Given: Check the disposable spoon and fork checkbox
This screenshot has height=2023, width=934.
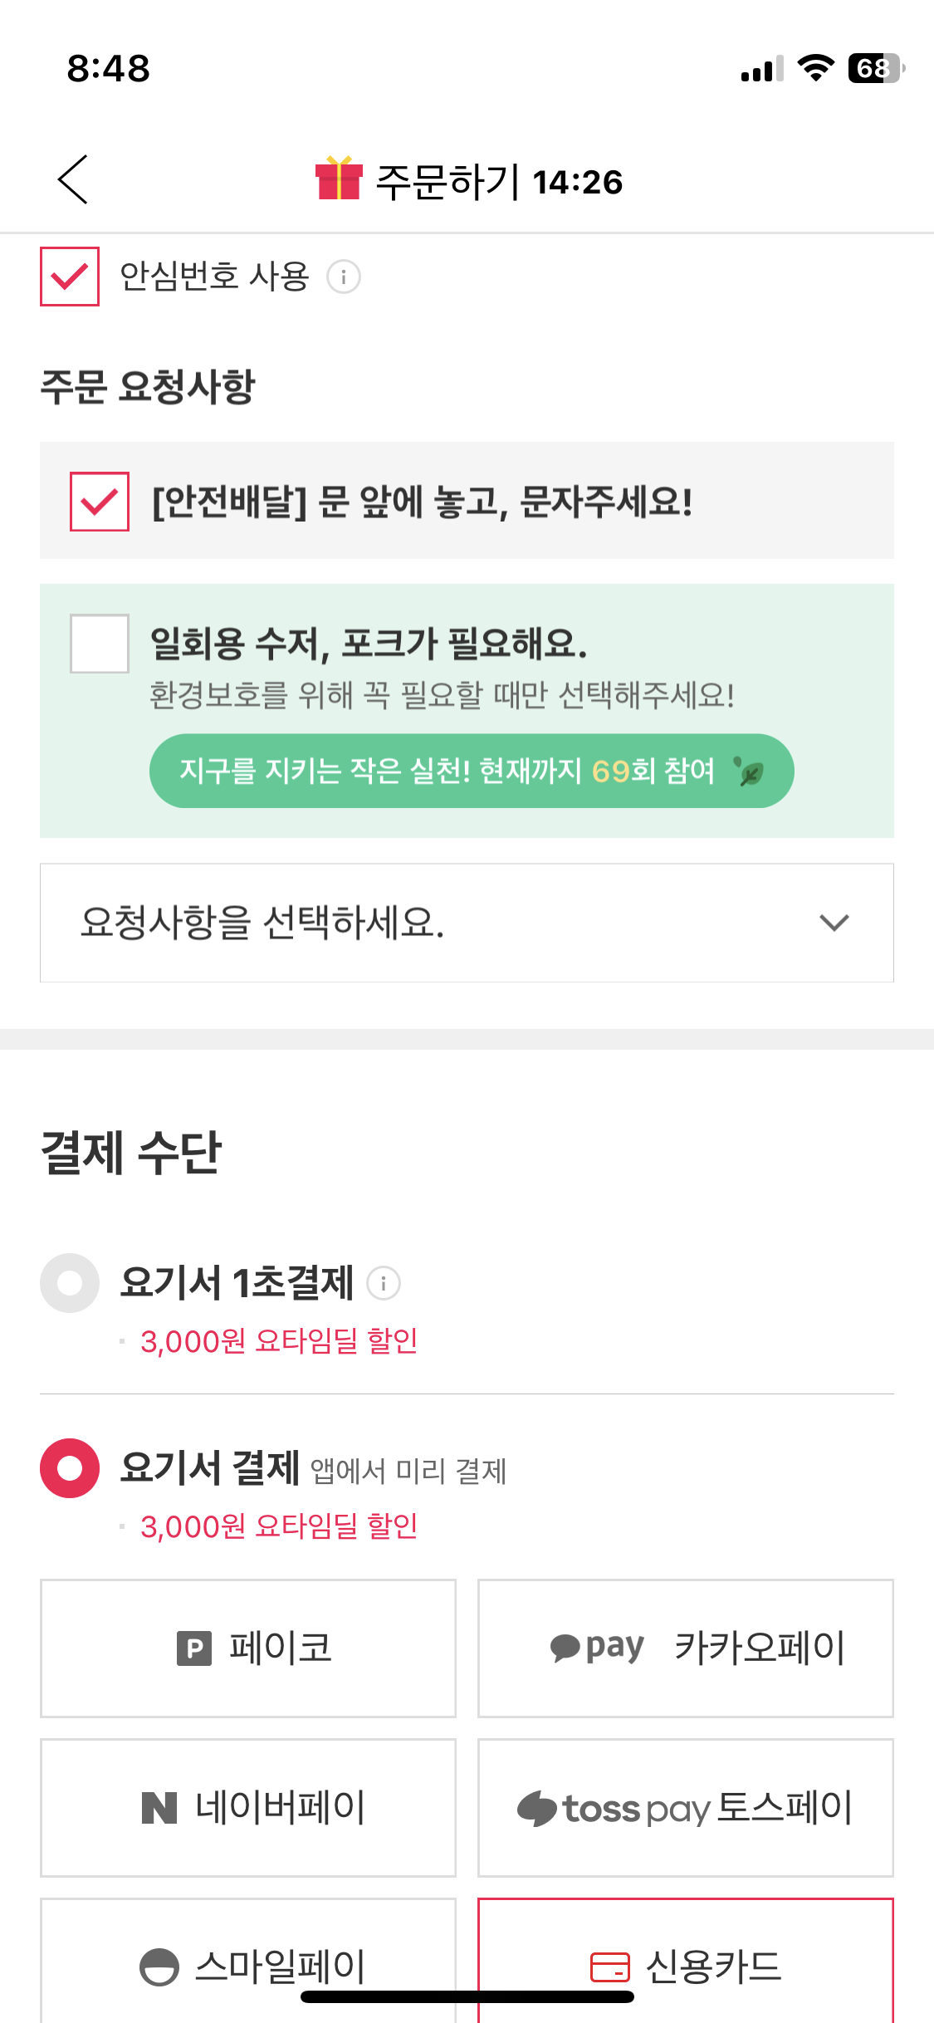Looking at the screenshot, I should point(100,644).
